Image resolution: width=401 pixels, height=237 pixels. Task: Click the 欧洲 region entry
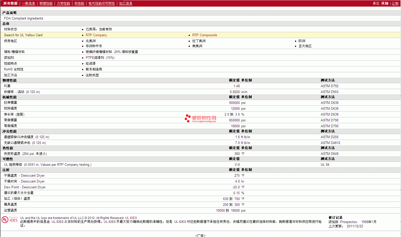(302, 41)
